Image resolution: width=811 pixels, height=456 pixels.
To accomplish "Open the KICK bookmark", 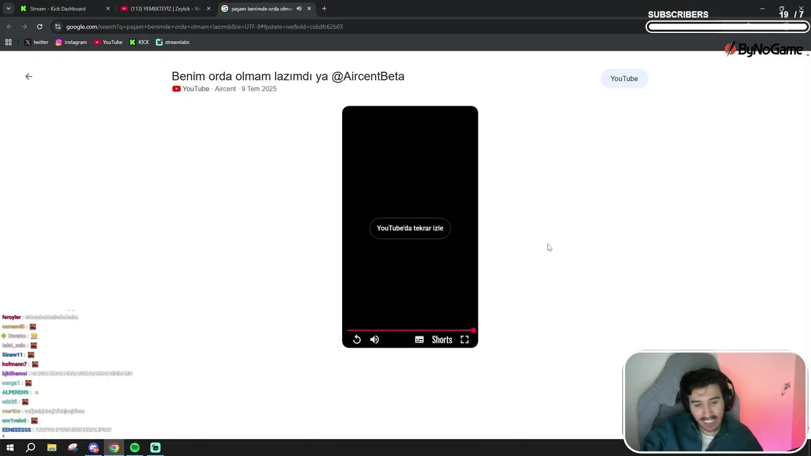I will click(139, 42).
